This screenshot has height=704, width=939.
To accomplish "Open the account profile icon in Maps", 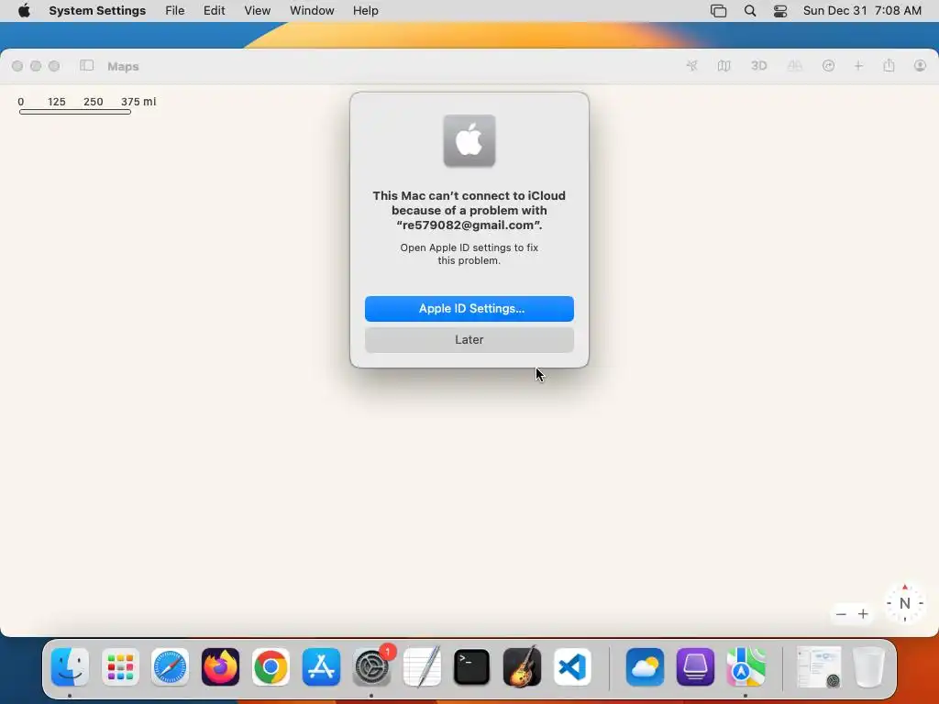I will point(920,66).
